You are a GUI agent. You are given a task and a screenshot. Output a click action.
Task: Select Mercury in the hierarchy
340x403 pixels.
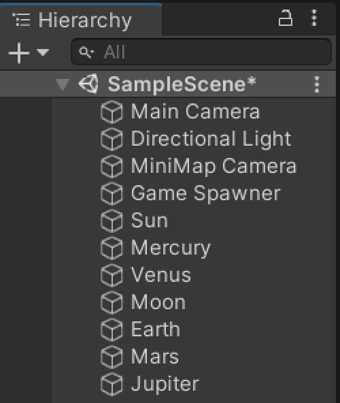(170, 248)
